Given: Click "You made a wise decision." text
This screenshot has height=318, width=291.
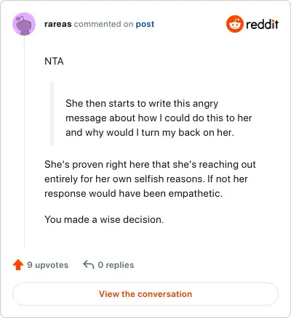Looking at the screenshot, I should [x=104, y=219].
